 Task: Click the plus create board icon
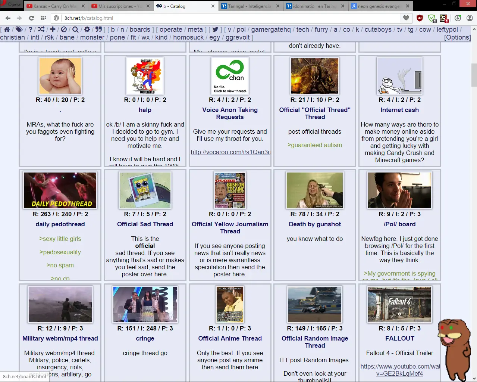point(53,29)
